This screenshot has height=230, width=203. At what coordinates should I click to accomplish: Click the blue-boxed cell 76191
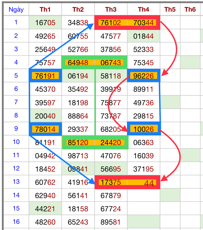click(x=45, y=76)
